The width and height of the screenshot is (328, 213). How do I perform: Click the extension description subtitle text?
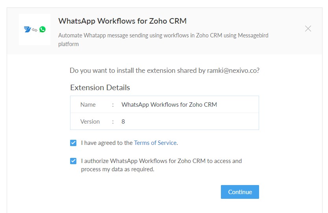[x=163, y=39]
